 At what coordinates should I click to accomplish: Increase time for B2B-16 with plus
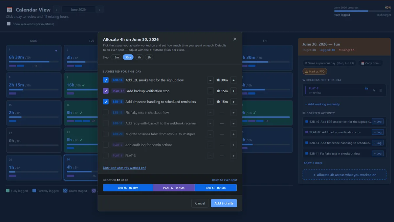click(x=233, y=80)
